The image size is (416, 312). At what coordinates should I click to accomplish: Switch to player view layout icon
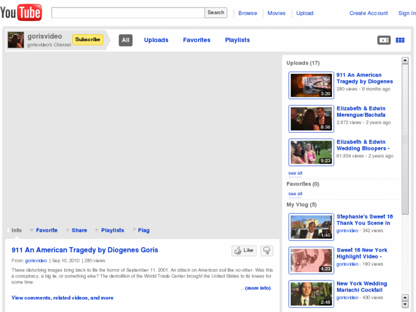[384, 40]
